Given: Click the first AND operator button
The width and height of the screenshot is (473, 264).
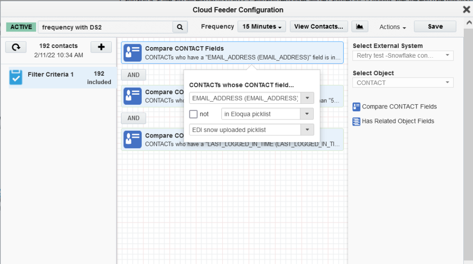Looking at the screenshot, I should [133, 75].
